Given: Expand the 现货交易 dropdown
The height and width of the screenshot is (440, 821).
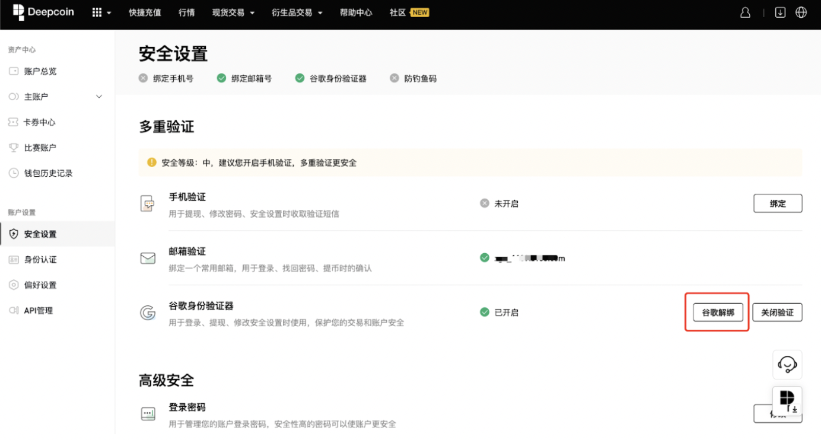Looking at the screenshot, I should [233, 12].
